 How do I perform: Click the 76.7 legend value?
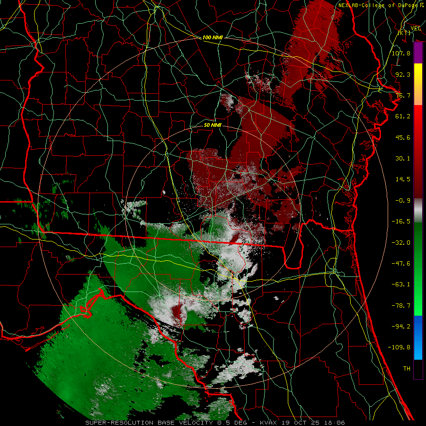point(403,95)
